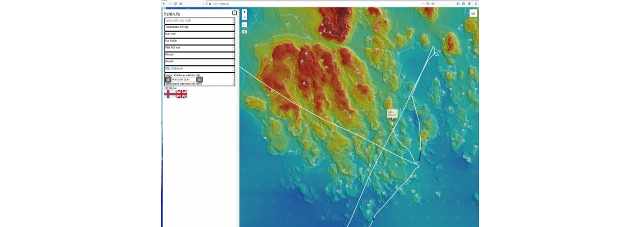
Task: Click the measure distance map control
Action: point(244,25)
